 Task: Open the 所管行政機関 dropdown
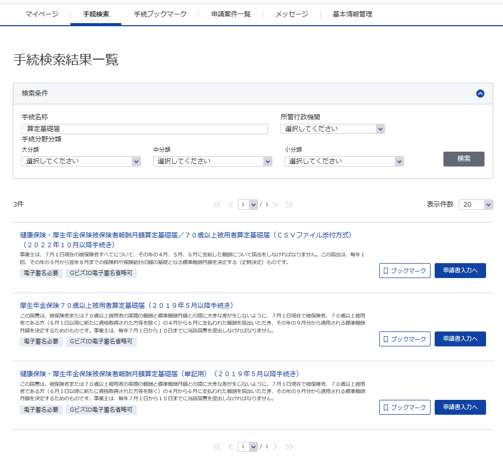click(332, 129)
